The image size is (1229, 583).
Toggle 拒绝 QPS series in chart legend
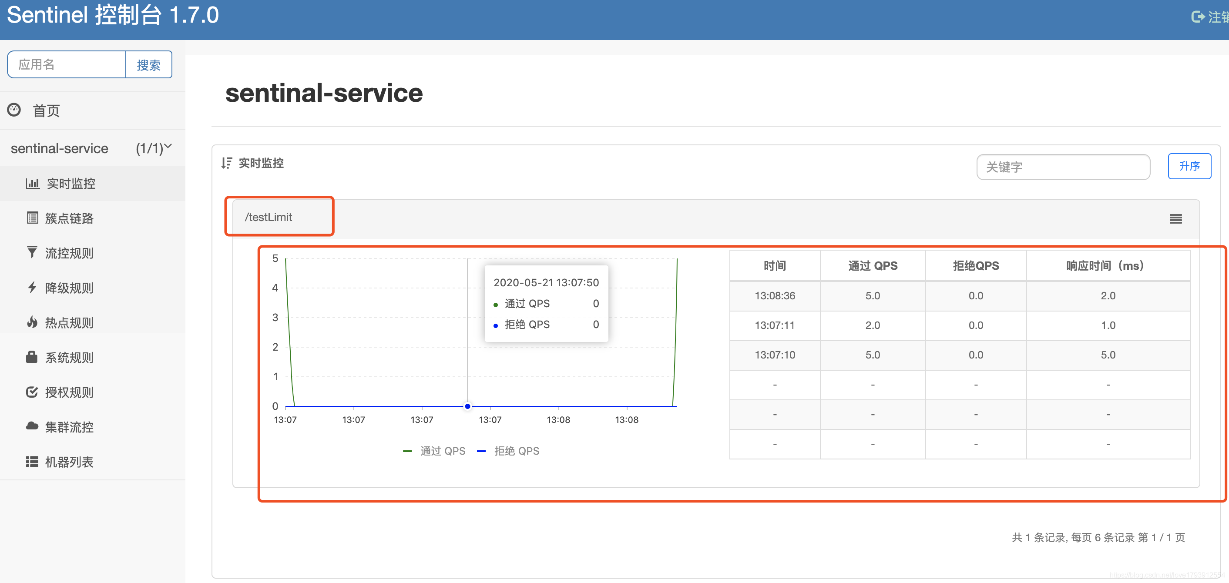(508, 451)
